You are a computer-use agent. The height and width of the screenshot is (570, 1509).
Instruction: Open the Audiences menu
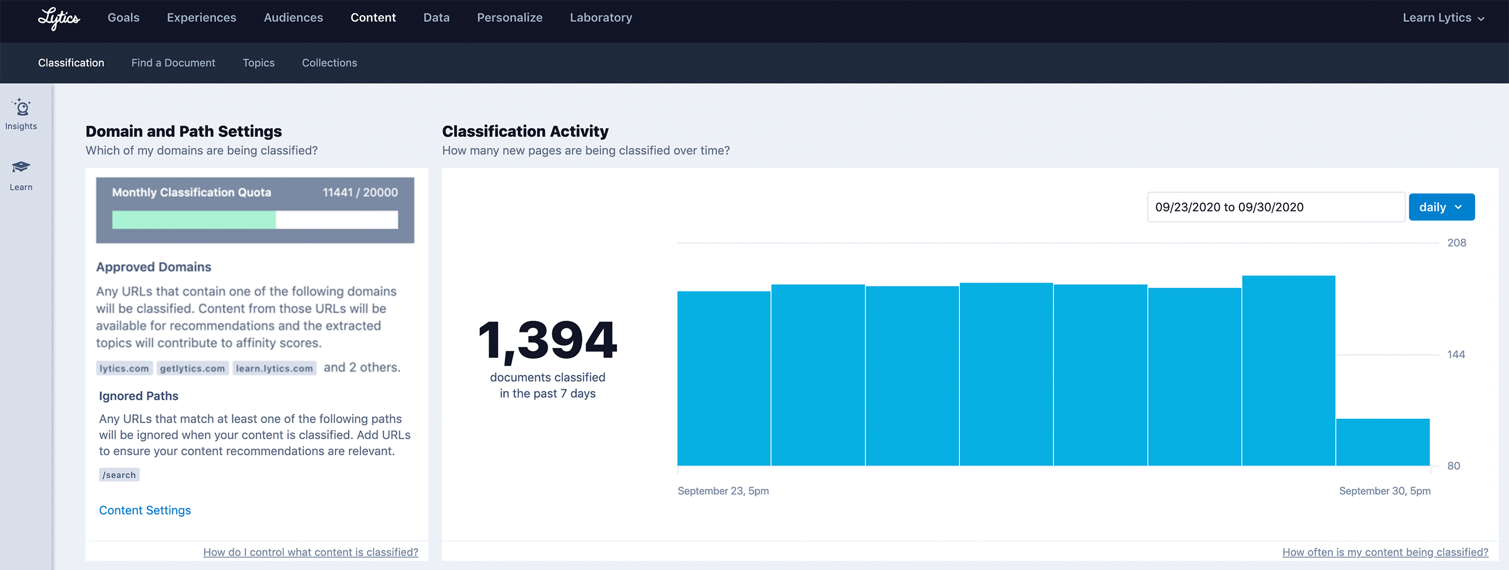(293, 17)
